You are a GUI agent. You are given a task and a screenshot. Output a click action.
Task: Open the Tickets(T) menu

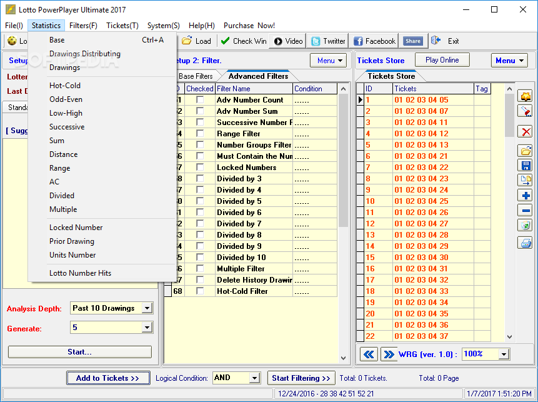pyautogui.click(x=122, y=26)
